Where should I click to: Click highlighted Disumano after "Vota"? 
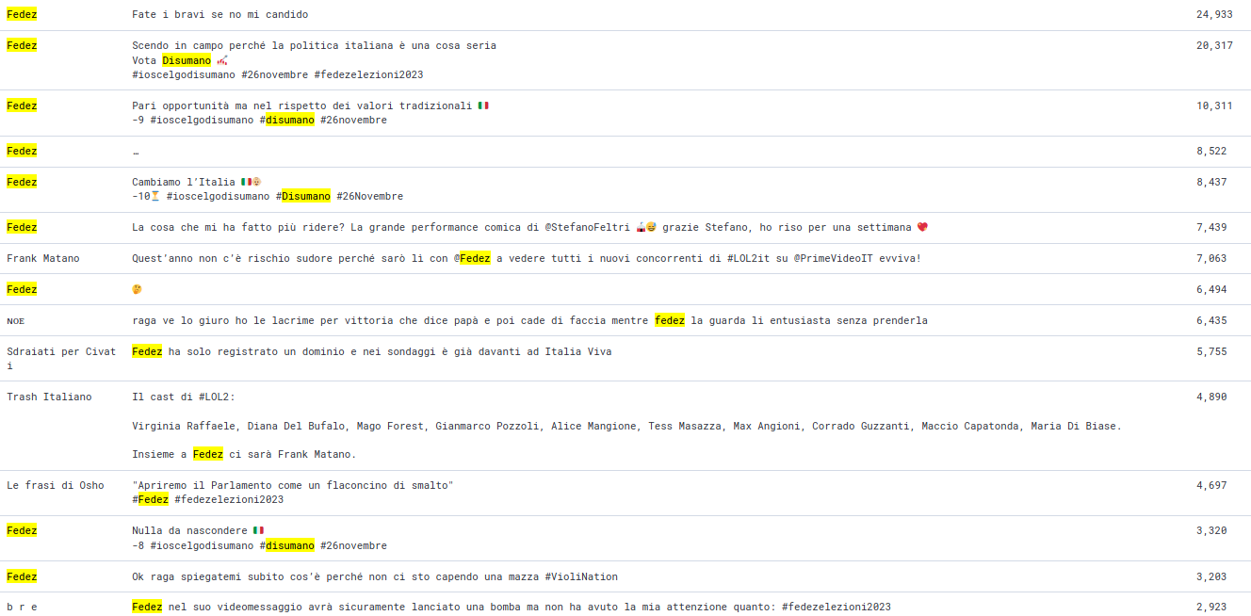[186, 60]
